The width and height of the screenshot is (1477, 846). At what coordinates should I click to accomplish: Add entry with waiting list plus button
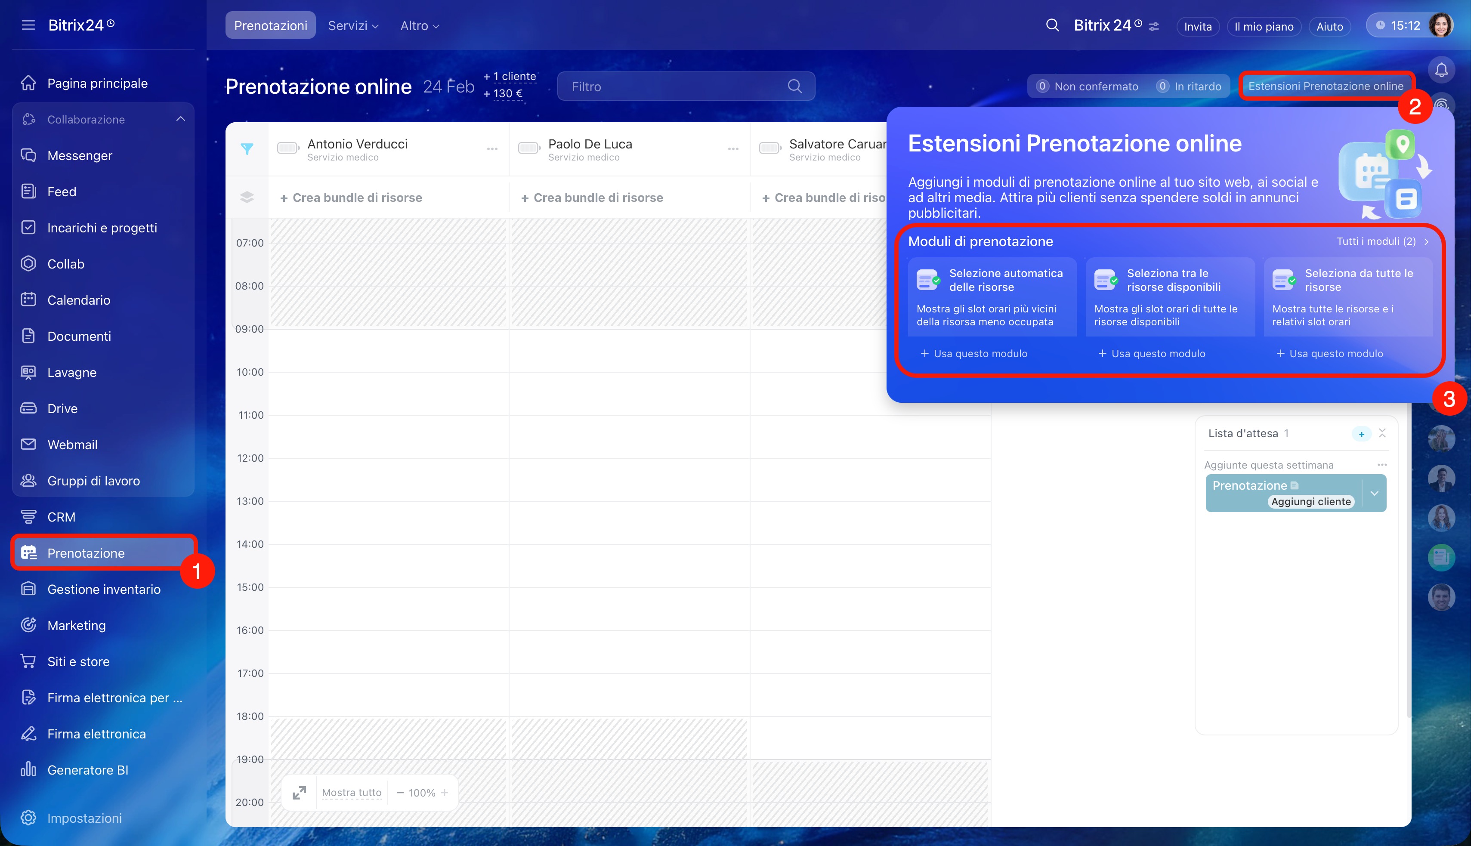coord(1361,434)
